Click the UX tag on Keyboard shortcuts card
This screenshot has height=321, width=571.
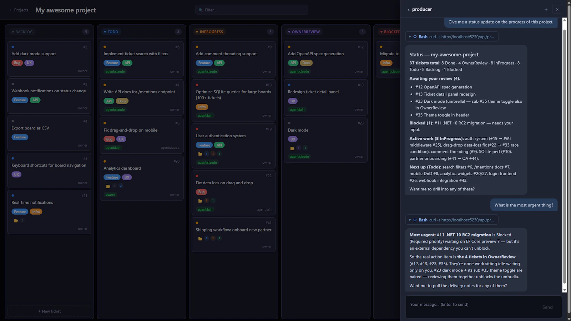pos(16,174)
